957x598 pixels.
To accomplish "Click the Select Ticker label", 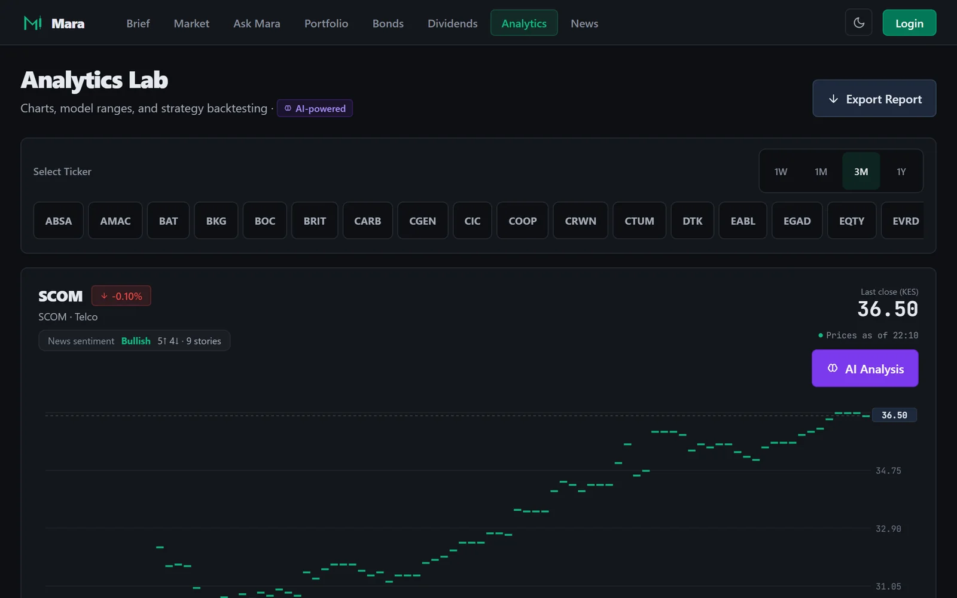I will pos(62,172).
